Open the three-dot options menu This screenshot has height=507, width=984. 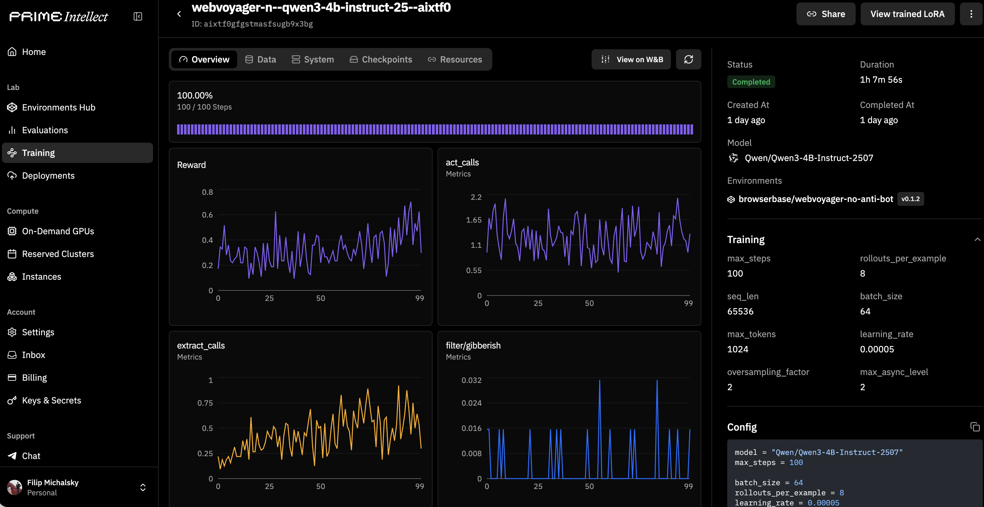pos(971,14)
